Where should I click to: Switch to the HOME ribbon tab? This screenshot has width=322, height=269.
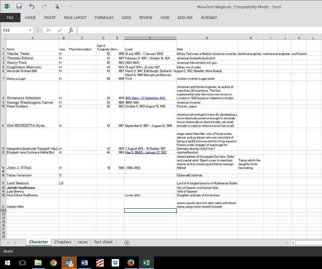[x=30, y=18]
